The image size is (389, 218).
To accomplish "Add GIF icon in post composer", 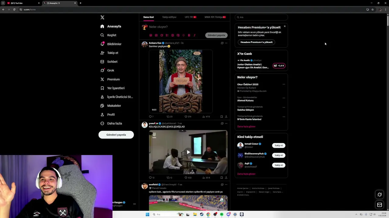I will [x=156, y=35].
